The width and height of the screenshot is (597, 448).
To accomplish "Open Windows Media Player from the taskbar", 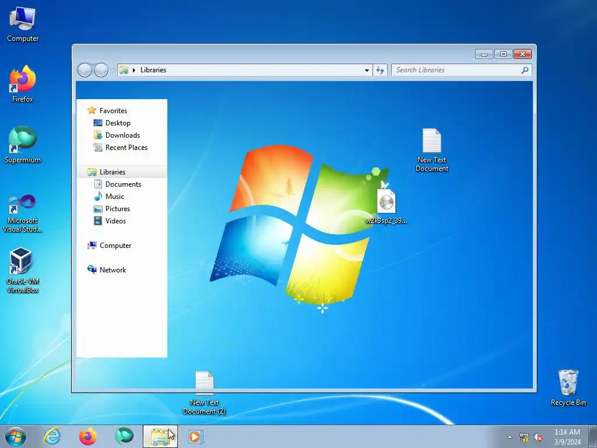I will click(x=196, y=436).
